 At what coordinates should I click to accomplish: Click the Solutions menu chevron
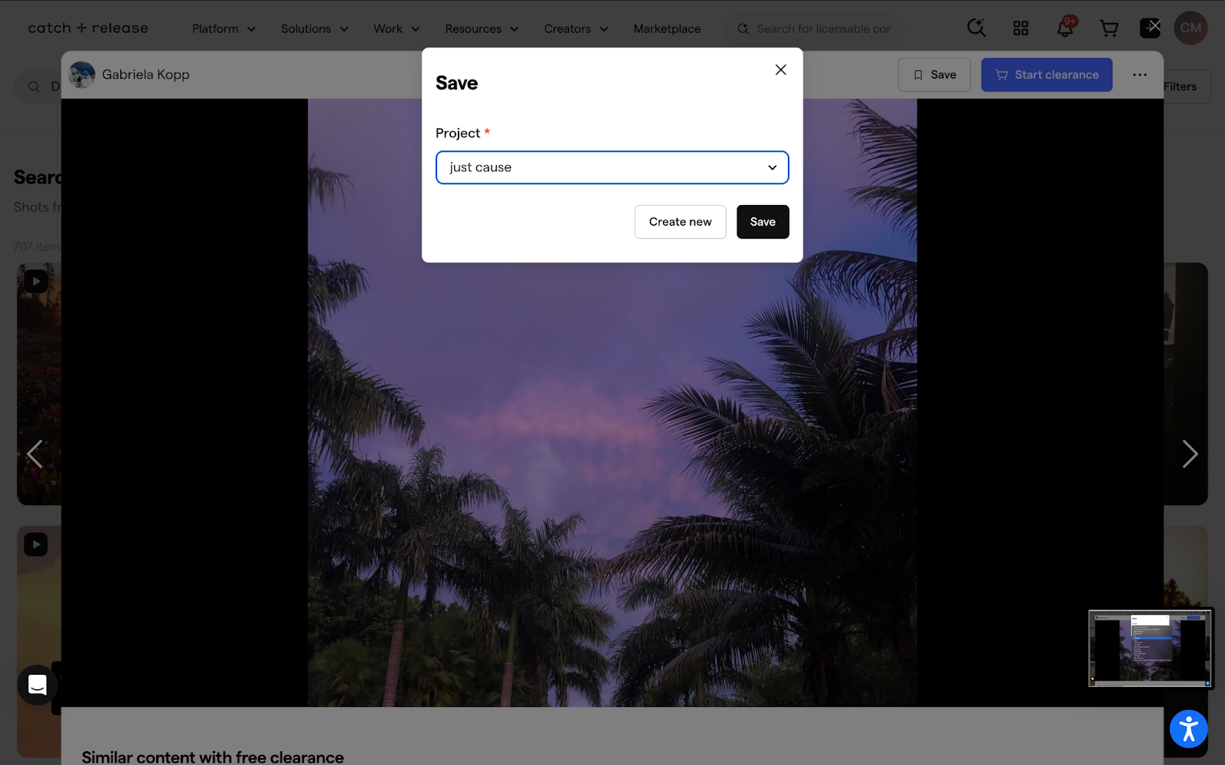[x=344, y=29]
